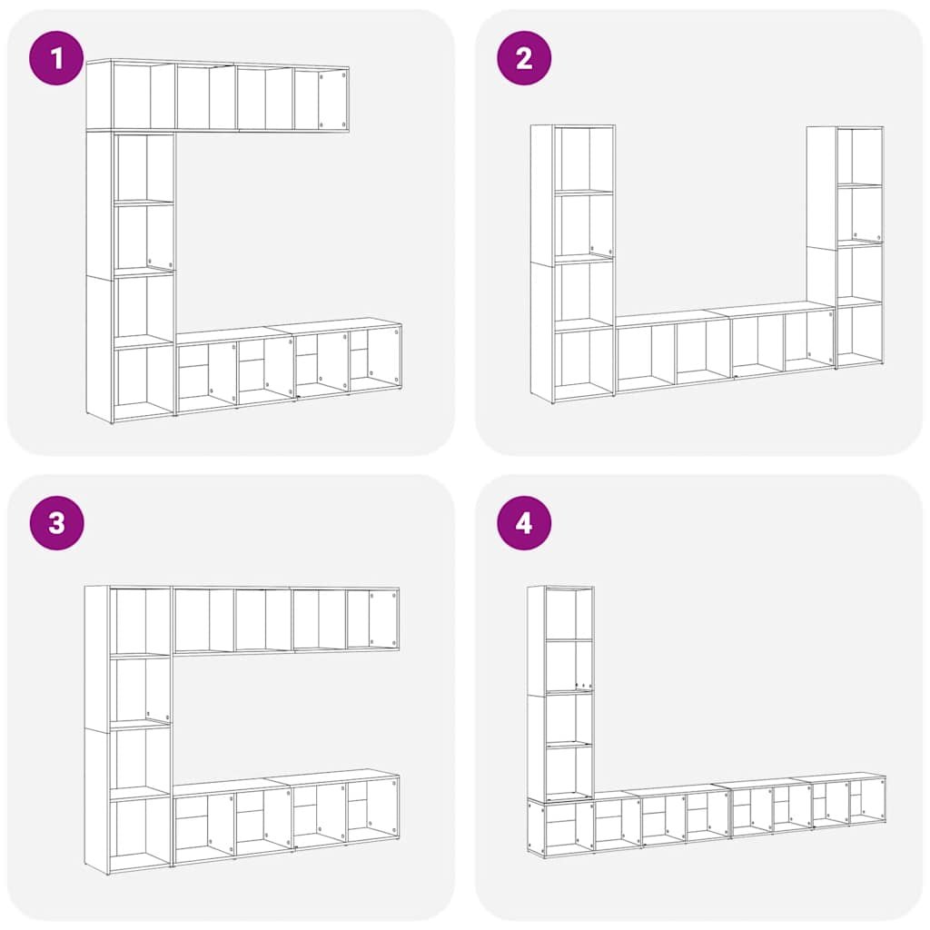Click the bottom horizontal cabinet in layout 3

[x=286, y=816]
